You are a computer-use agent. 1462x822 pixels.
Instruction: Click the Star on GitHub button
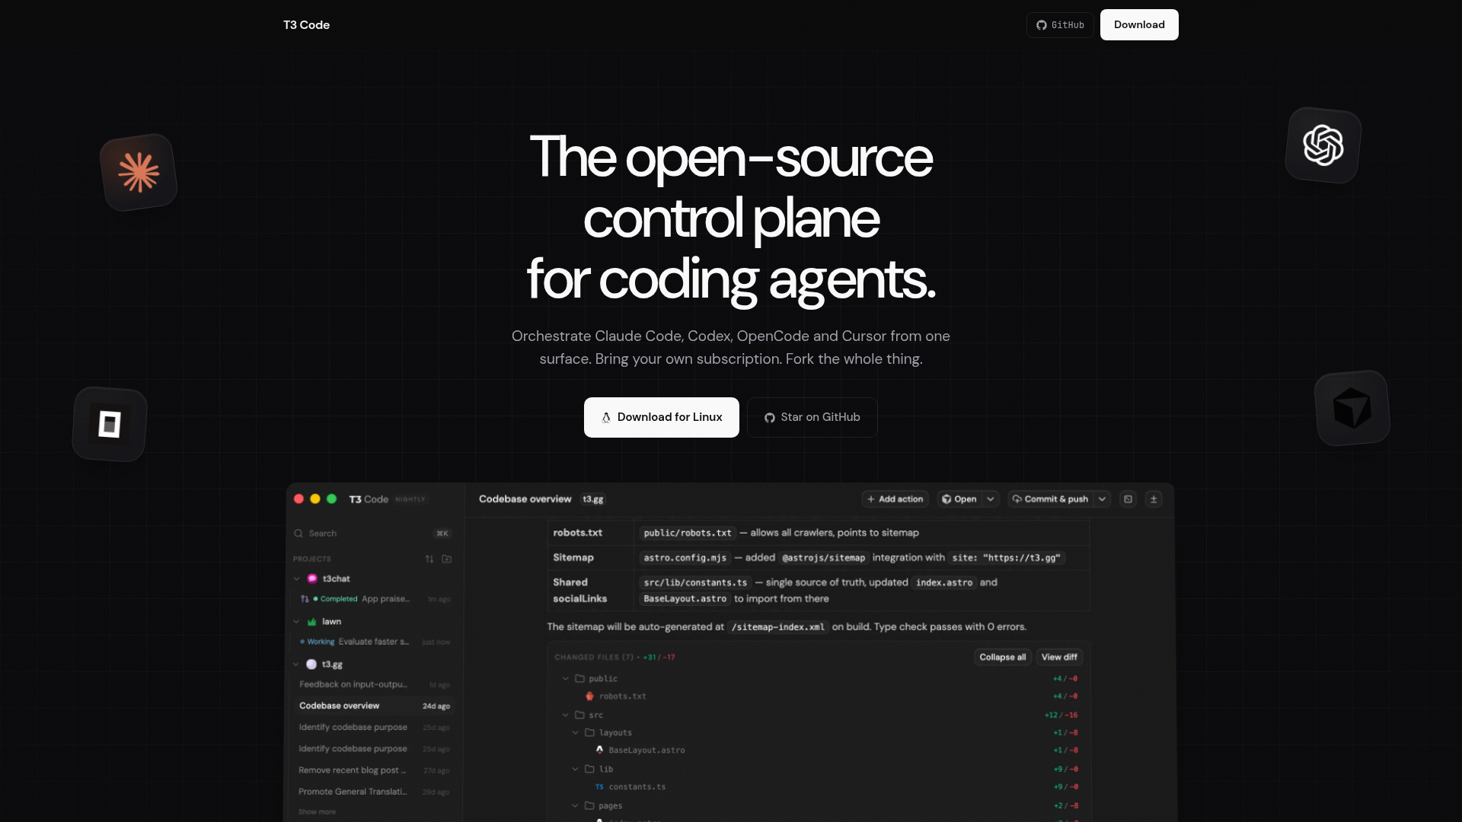click(812, 417)
